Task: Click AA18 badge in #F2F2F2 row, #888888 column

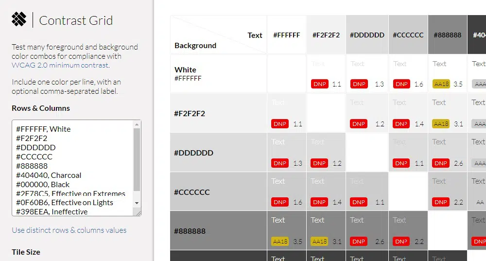Action: (441, 124)
